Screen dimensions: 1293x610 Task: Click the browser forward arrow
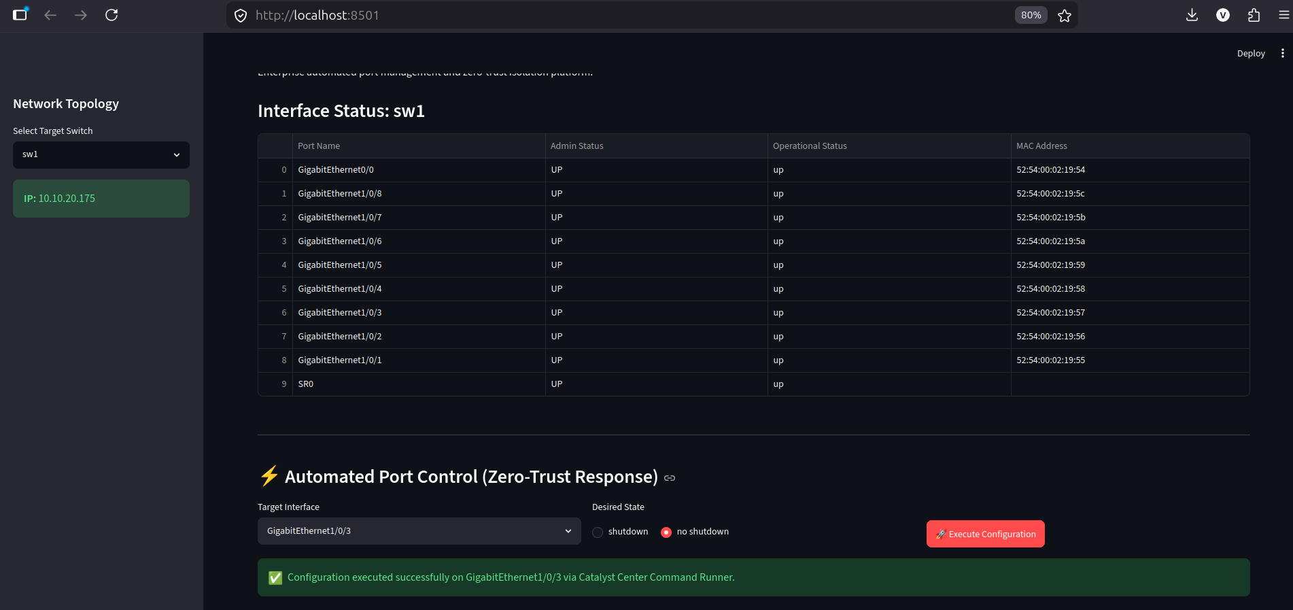[81, 15]
